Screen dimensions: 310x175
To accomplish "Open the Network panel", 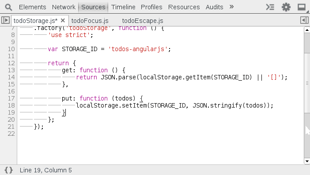I will tap(64, 7).
